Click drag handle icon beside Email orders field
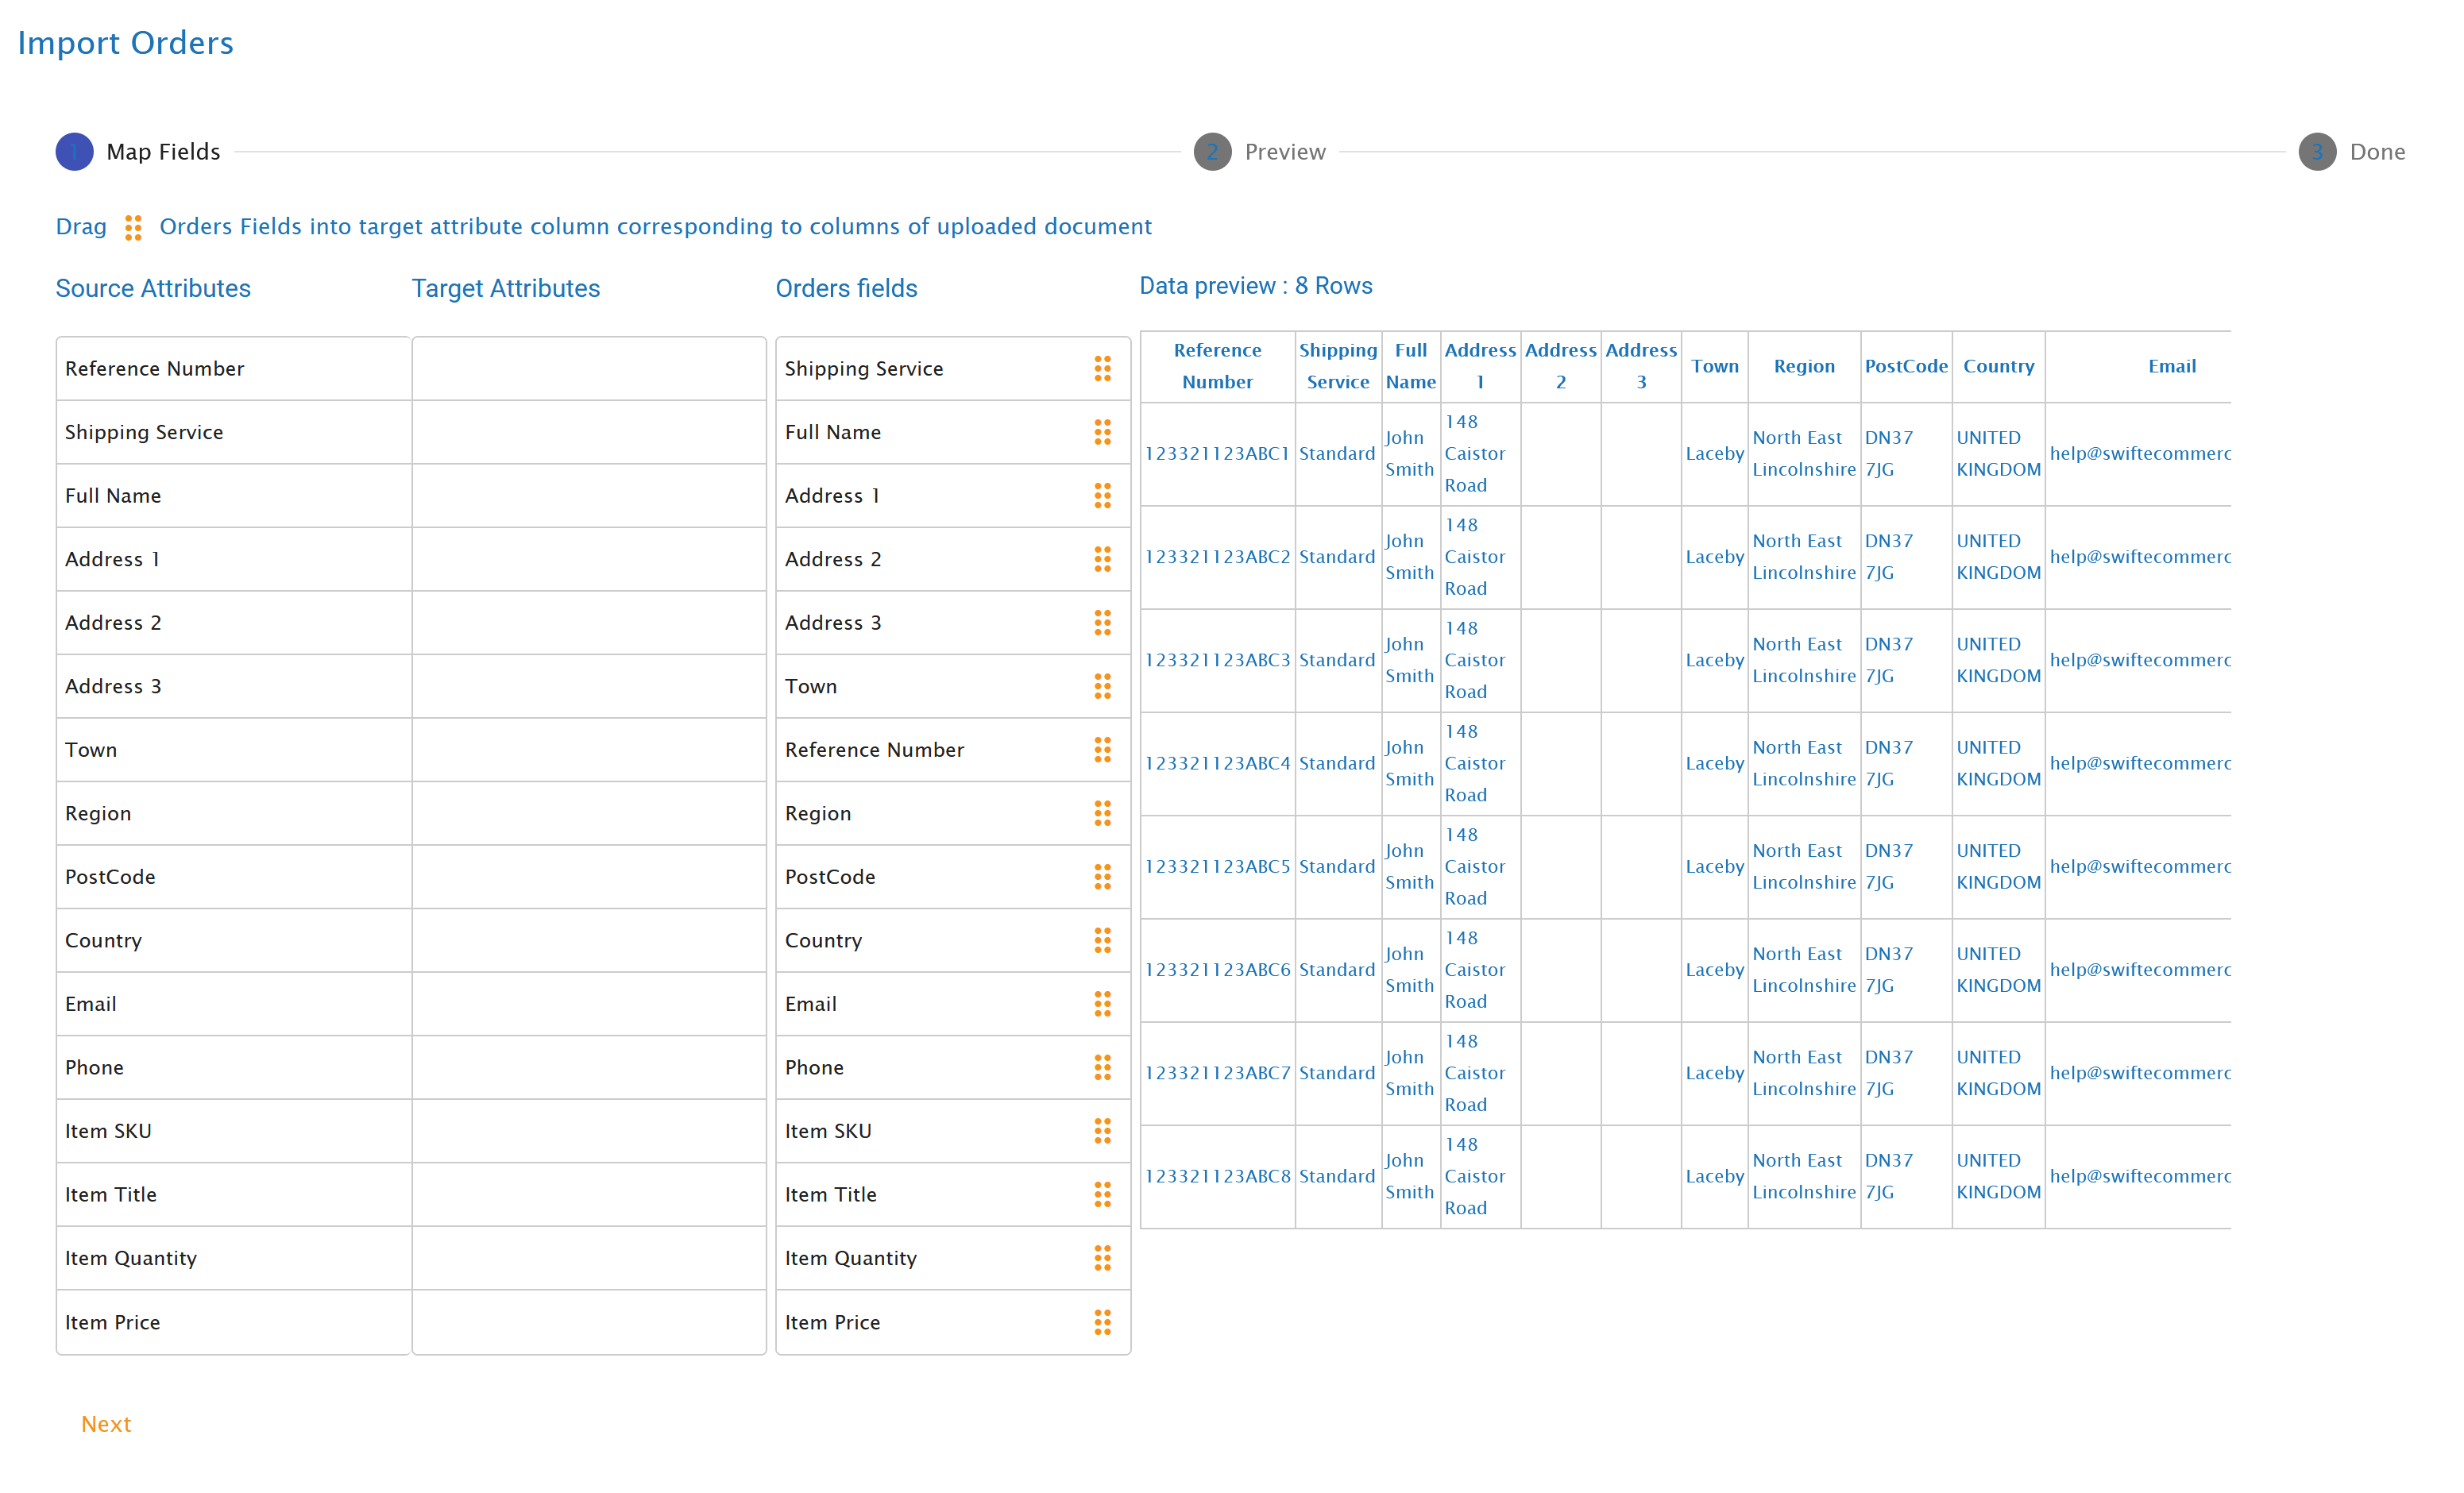This screenshot has width=2464, height=1493. (1102, 1004)
